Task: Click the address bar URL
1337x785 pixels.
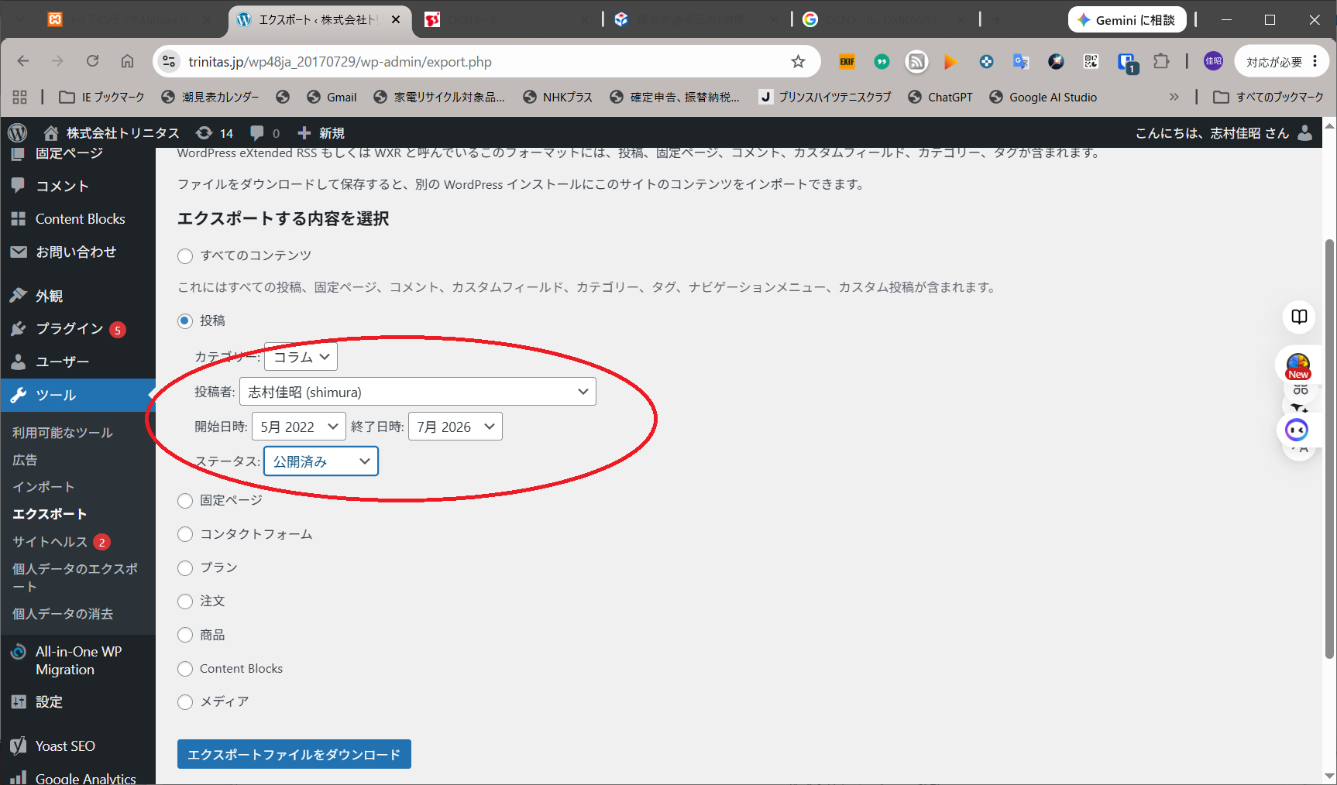Action: 340,62
